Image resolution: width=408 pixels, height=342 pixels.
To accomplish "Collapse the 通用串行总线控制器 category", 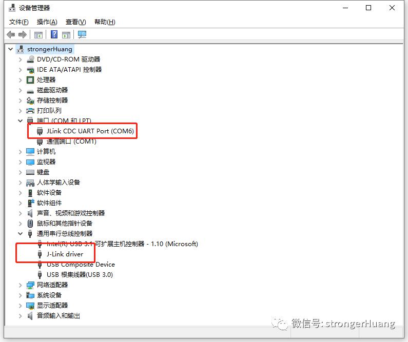I will pyautogui.click(x=21, y=234).
